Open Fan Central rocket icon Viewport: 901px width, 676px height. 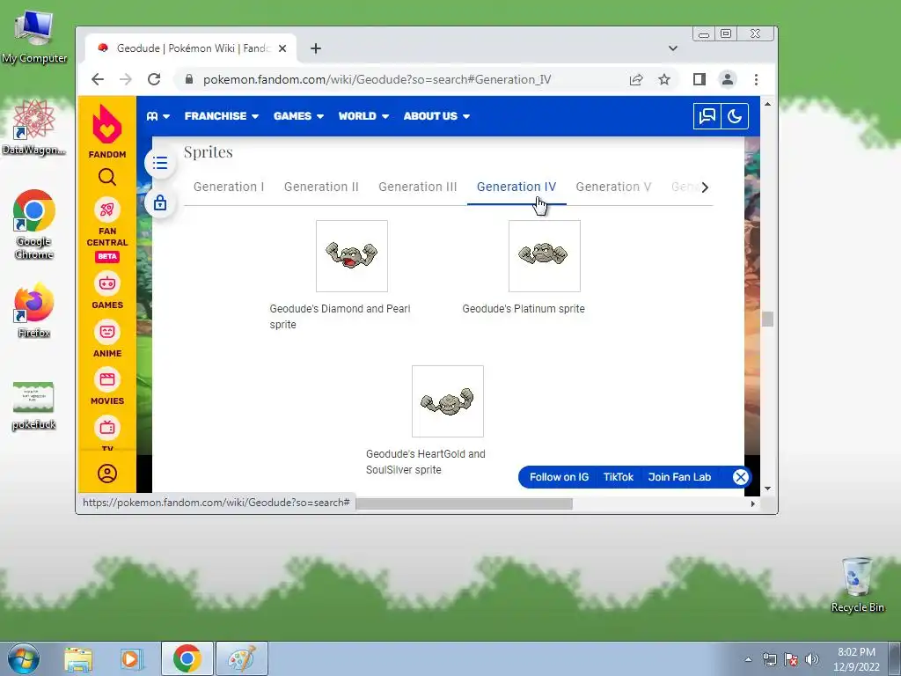[x=106, y=209]
